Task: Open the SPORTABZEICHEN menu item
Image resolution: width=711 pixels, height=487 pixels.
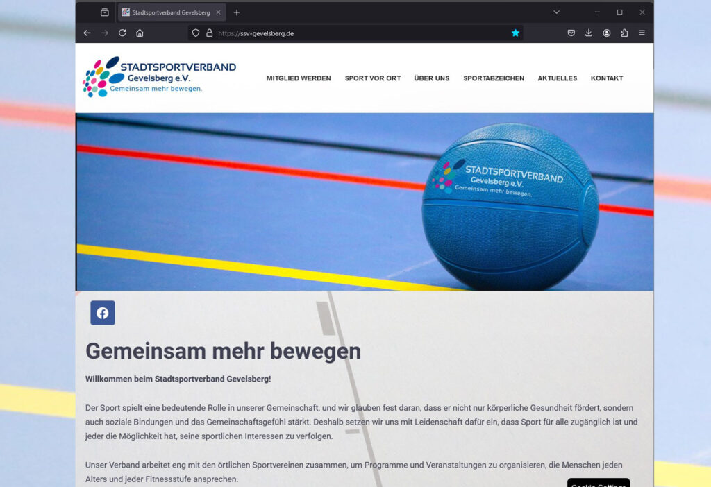Action: (494, 78)
